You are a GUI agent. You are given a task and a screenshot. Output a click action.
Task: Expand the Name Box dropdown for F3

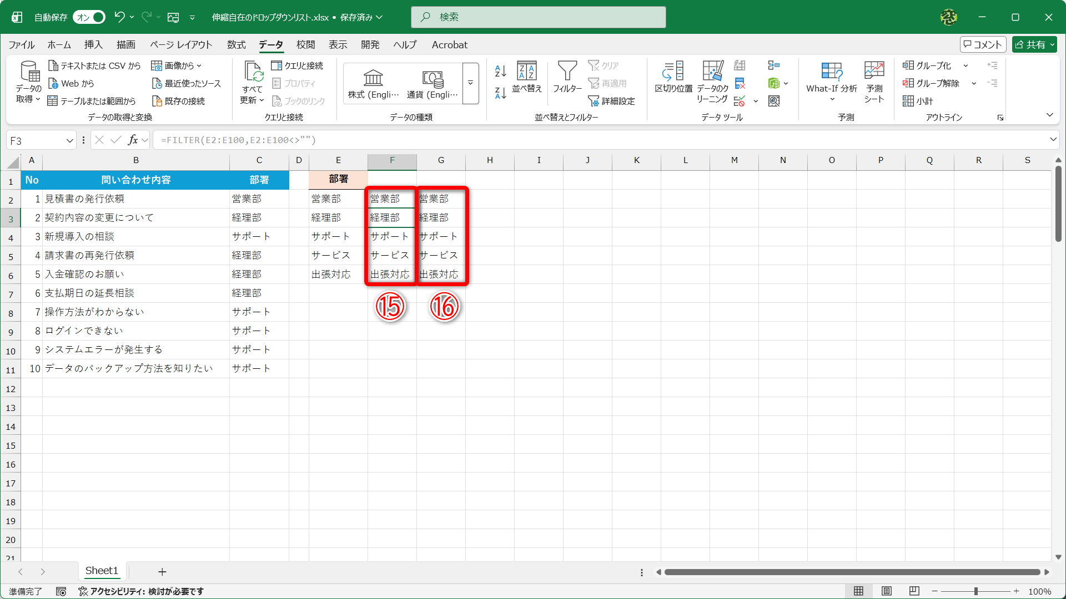pyautogui.click(x=69, y=140)
